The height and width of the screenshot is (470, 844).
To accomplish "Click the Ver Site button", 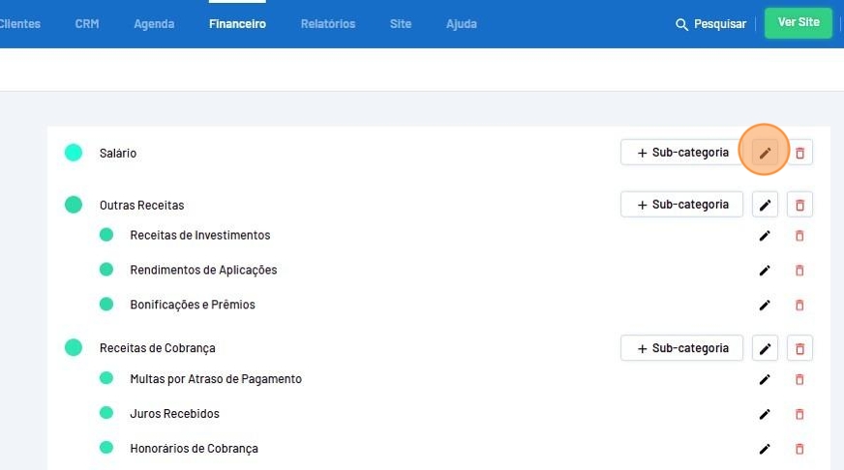I will click(x=799, y=23).
